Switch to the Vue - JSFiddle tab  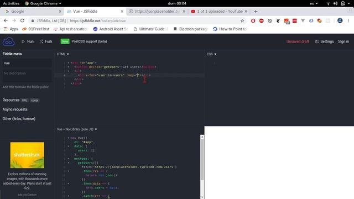point(95,11)
